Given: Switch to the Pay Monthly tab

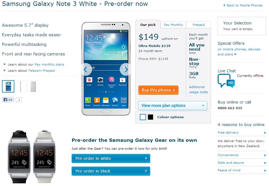Looking at the screenshot, I should [173, 25].
